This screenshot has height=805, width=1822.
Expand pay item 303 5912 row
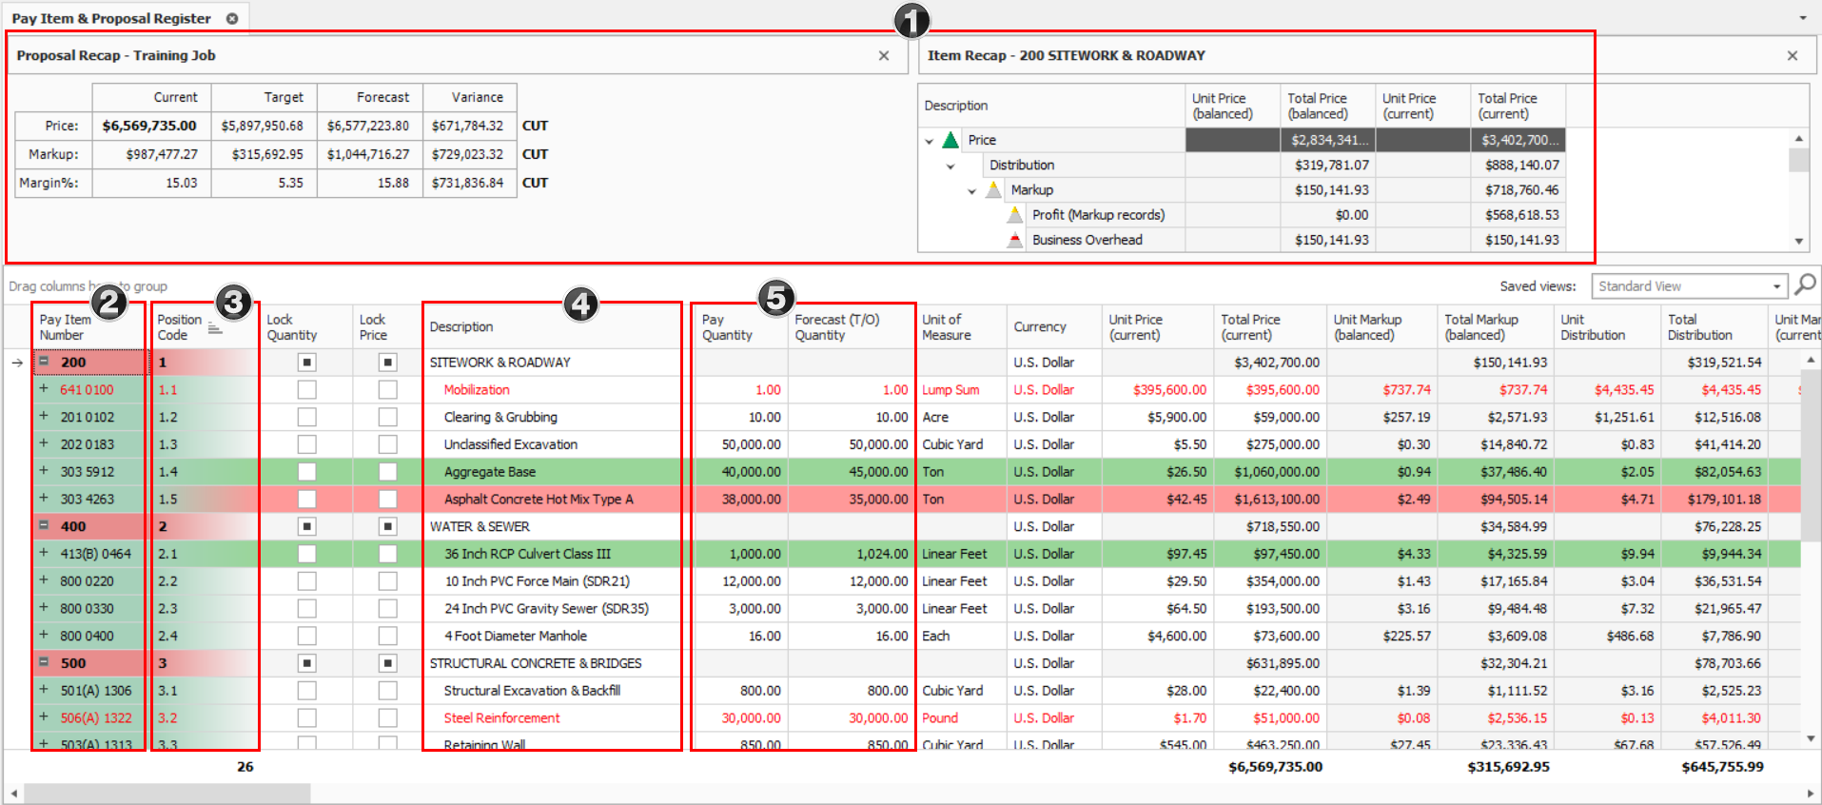[x=44, y=471]
